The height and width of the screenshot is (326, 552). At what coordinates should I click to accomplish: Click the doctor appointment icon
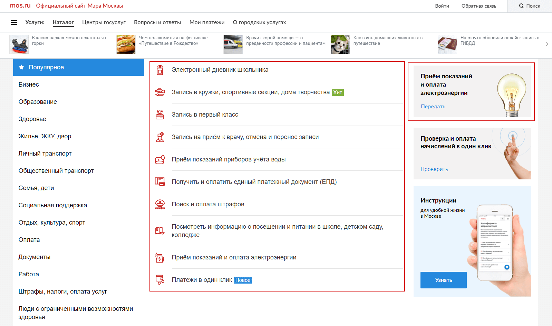click(160, 137)
